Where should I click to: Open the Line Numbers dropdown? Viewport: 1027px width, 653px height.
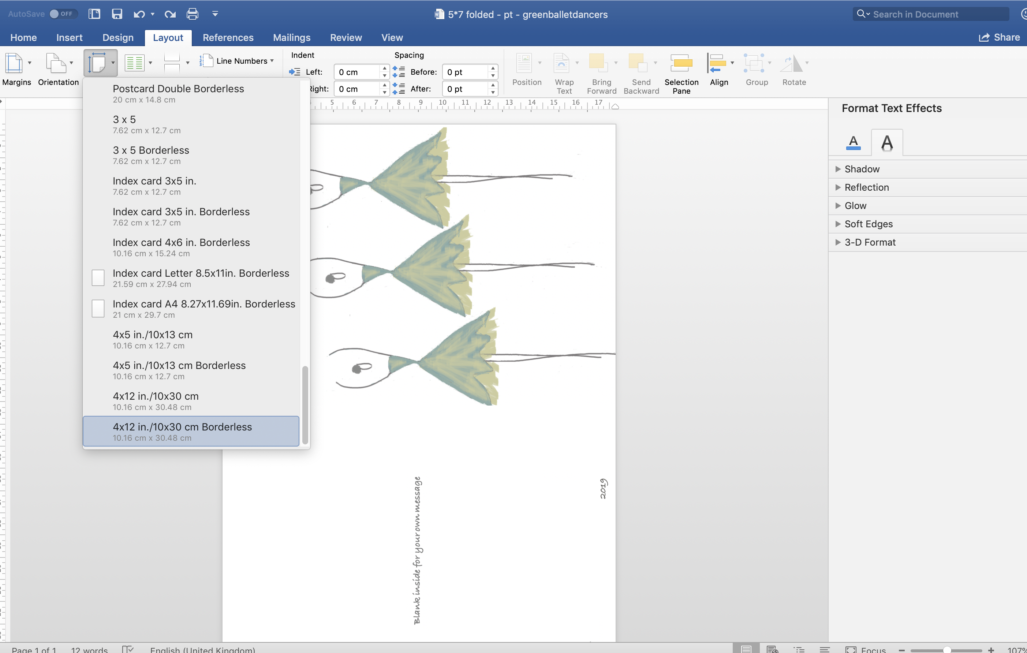pyautogui.click(x=237, y=60)
